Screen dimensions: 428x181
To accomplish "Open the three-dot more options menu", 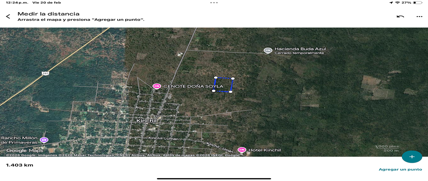I will pos(419,16).
